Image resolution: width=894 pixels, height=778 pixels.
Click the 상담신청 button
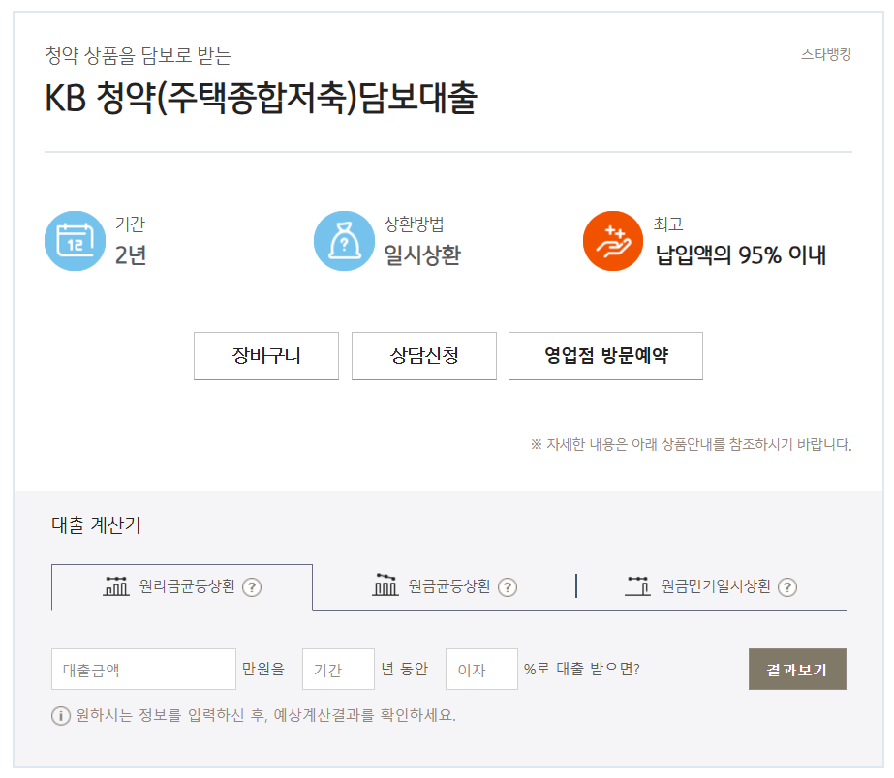[x=424, y=356]
